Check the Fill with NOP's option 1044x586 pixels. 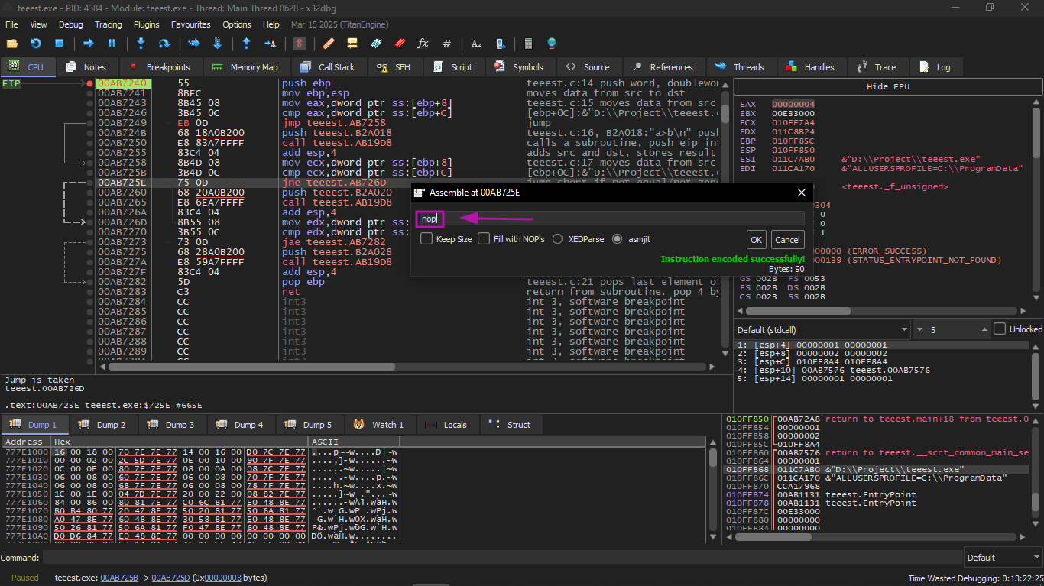pyautogui.click(x=484, y=239)
